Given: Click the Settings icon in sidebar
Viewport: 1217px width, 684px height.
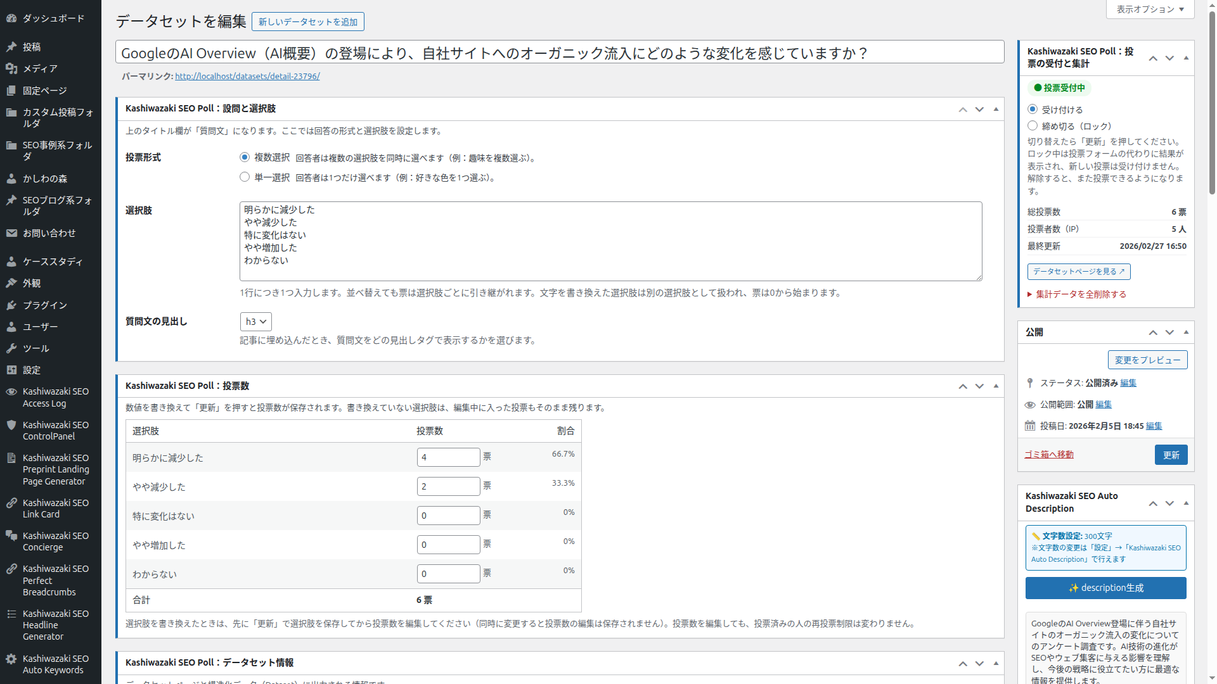Looking at the screenshot, I should (x=11, y=370).
